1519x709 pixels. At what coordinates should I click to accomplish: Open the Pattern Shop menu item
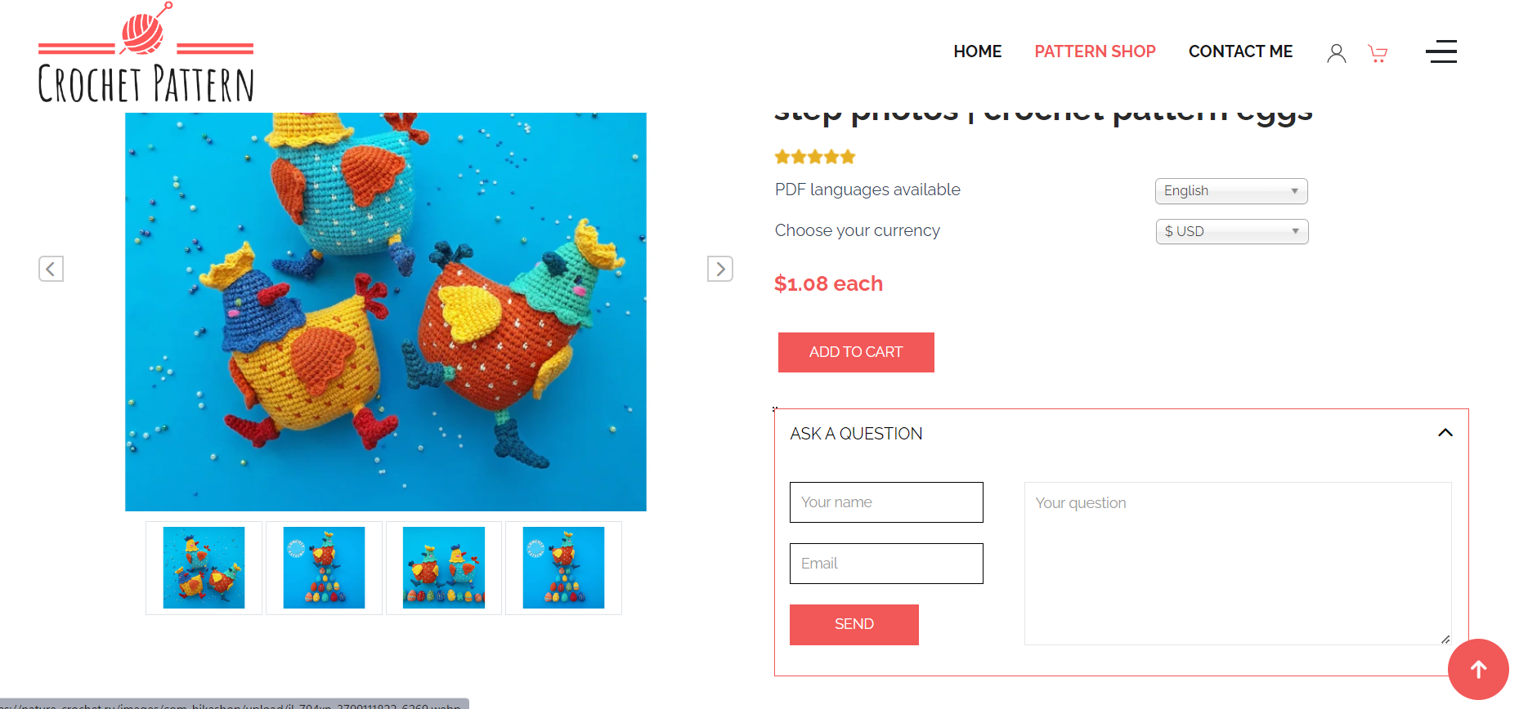click(1095, 51)
